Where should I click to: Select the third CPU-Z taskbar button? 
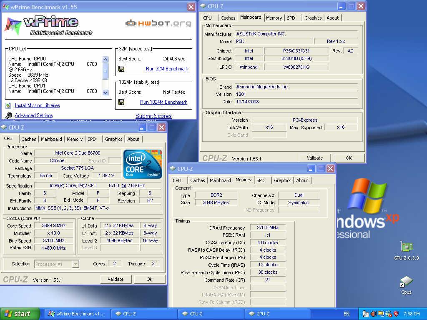tap(277, 314)
